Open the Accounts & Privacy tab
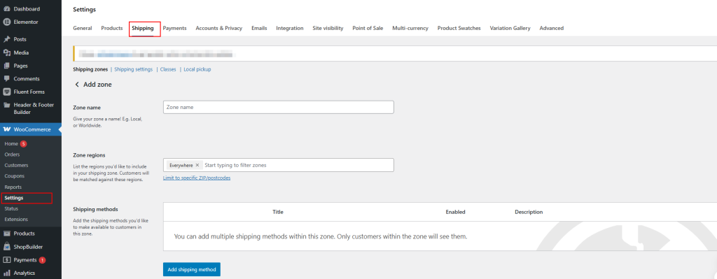This screenshot has width=717, height=279. tap(219, 28)
